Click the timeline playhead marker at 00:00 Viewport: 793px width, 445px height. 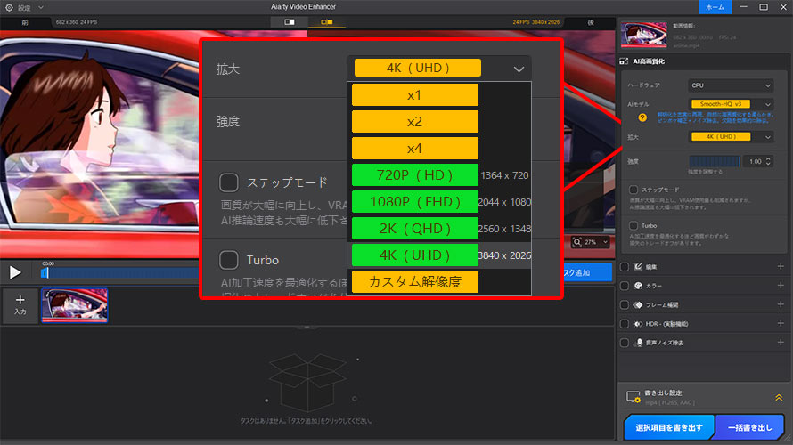tap(45, 272)
